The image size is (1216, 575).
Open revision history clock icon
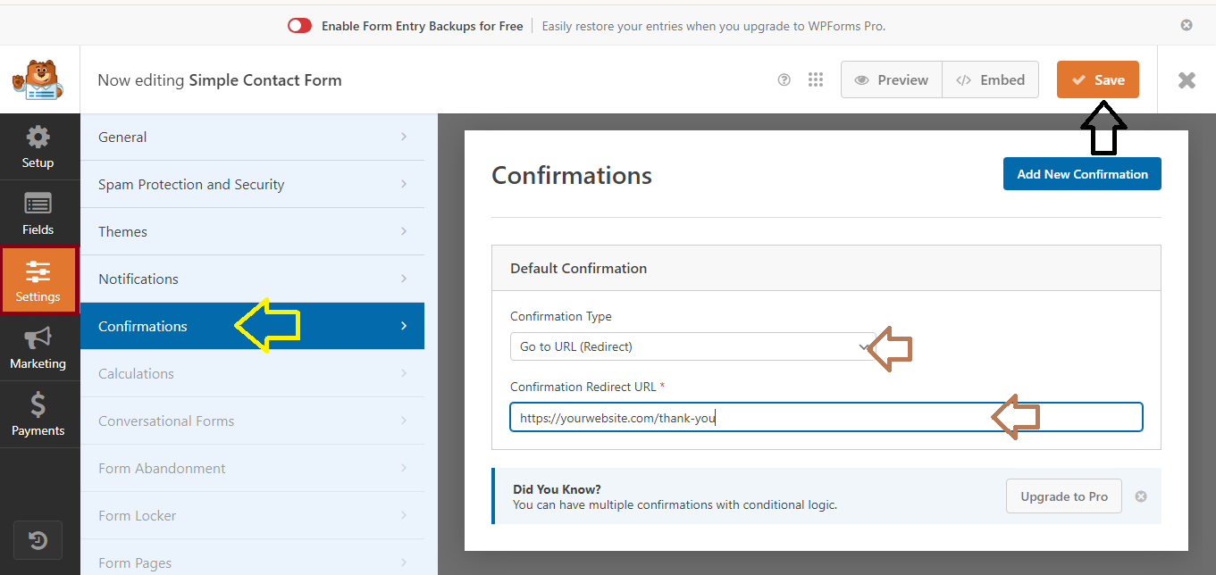(38, 540)
